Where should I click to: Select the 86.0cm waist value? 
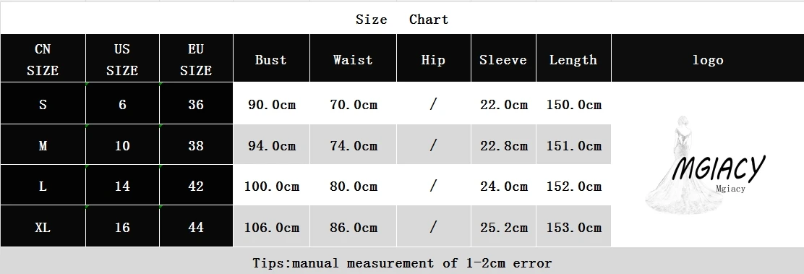tap(354, 227)
